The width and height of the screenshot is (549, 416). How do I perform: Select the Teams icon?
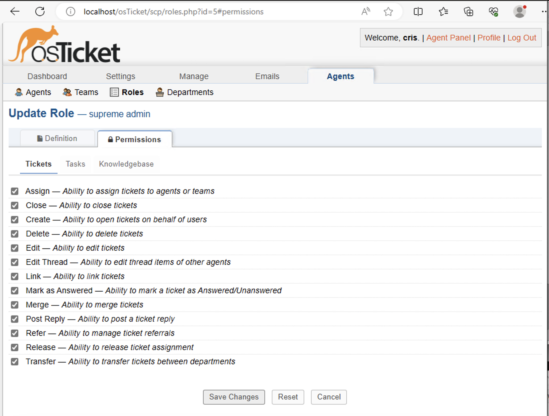[x=67, y=92]
